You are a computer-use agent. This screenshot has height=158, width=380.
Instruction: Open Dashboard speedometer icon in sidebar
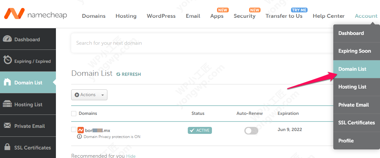pyautogui.click(x=7, y=39)
